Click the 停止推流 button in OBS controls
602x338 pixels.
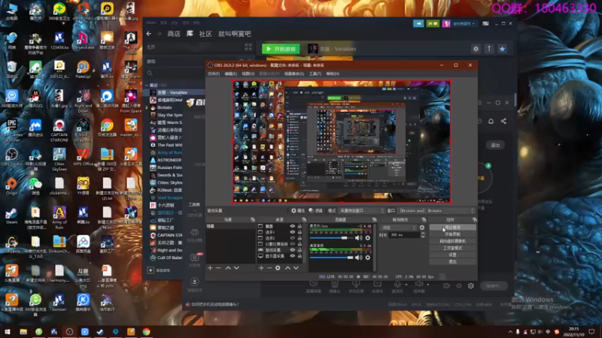pyautogui.click(x=453, y=228)
